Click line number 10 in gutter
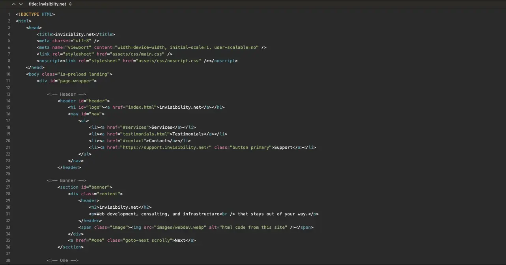506x265 pixels. (8, 74)
